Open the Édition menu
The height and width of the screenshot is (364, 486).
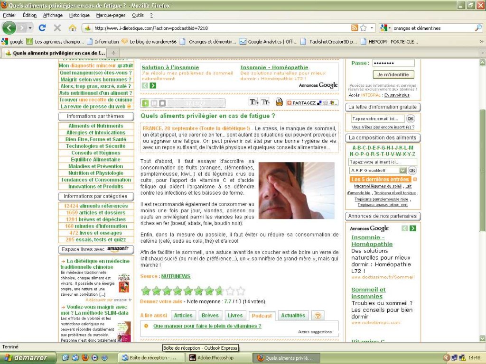[30, 15]
